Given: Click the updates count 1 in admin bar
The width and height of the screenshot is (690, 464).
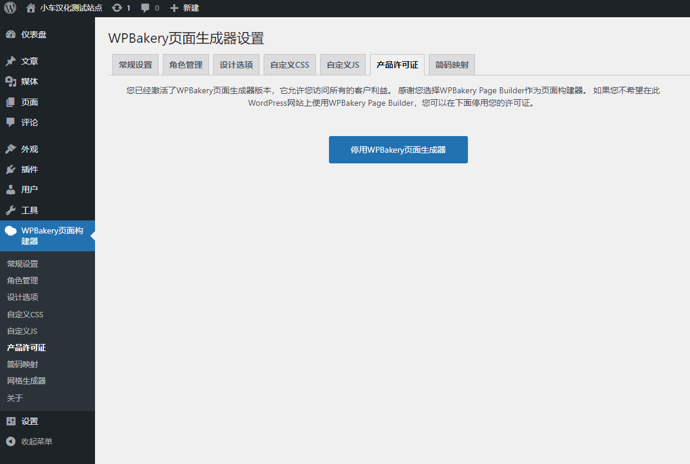Looking at the screenshot, I should [128, 8].
